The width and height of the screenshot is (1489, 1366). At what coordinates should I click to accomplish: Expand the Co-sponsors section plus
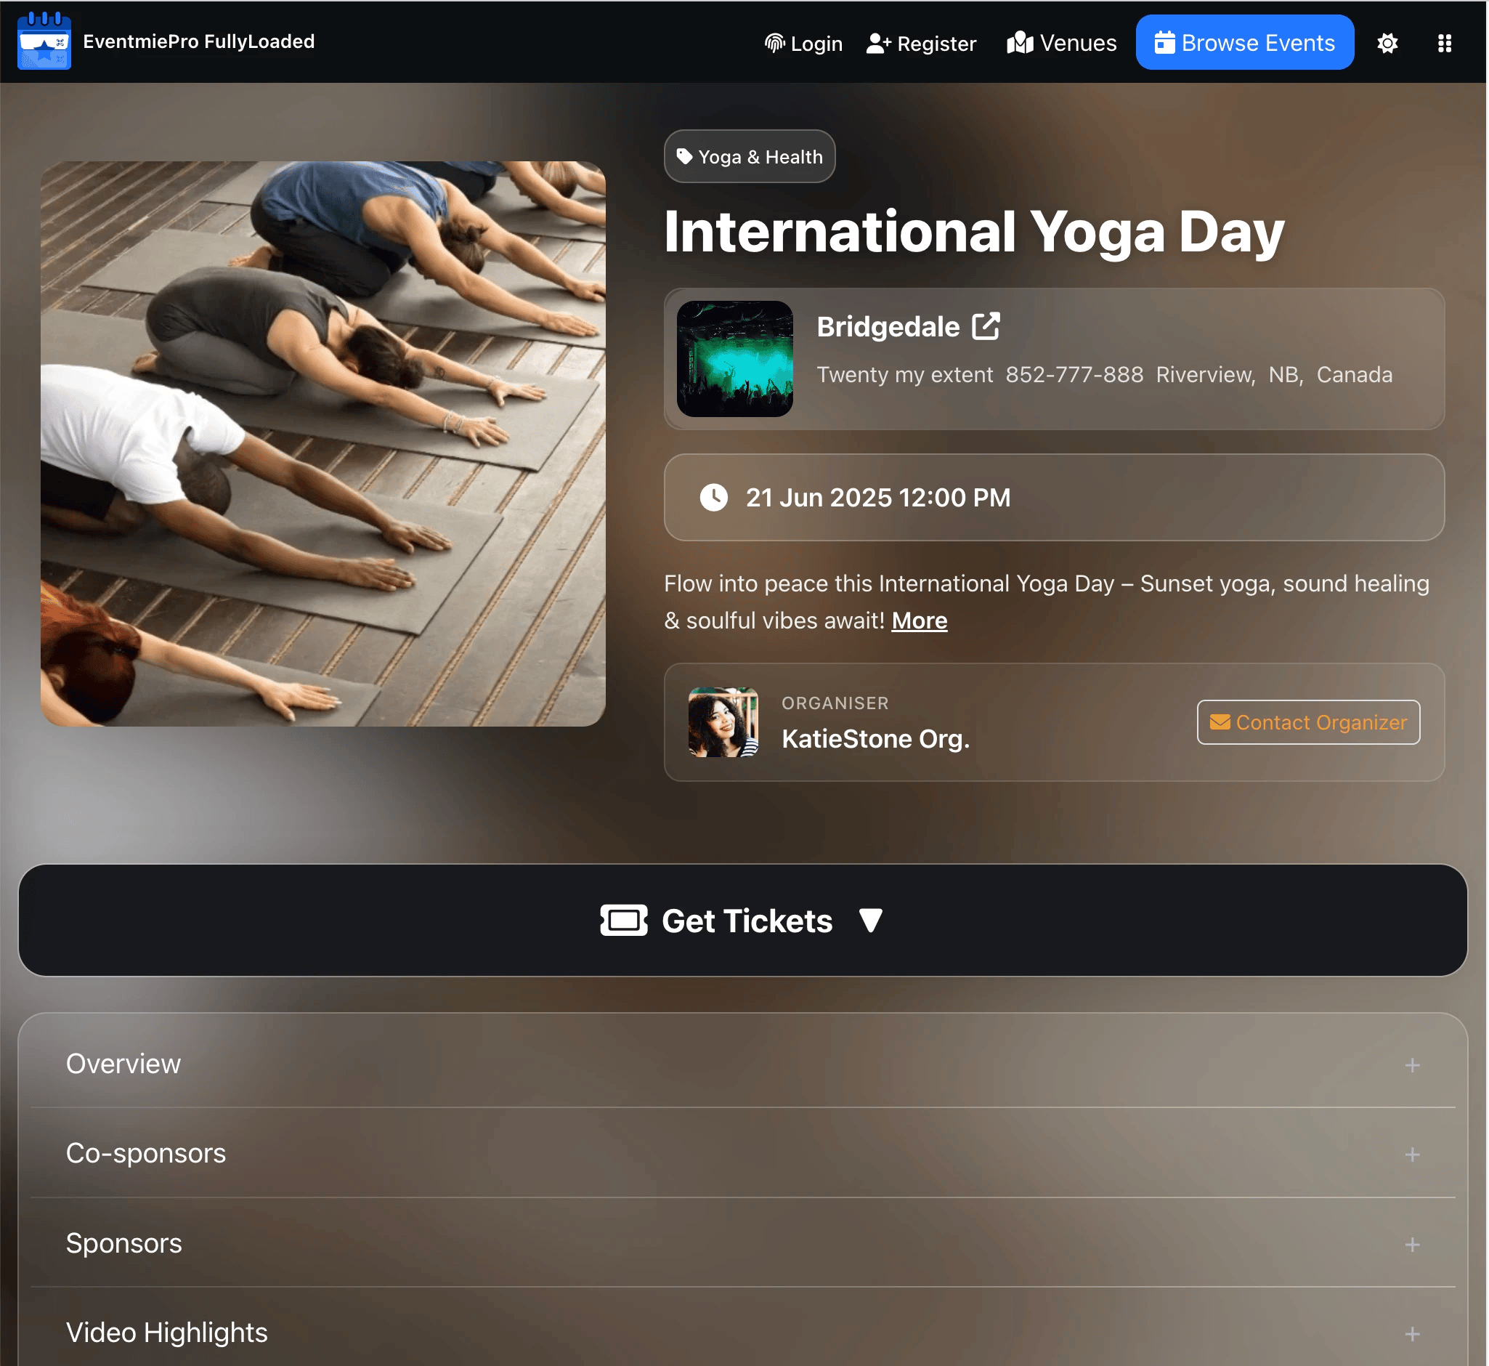point(1413,1155)
